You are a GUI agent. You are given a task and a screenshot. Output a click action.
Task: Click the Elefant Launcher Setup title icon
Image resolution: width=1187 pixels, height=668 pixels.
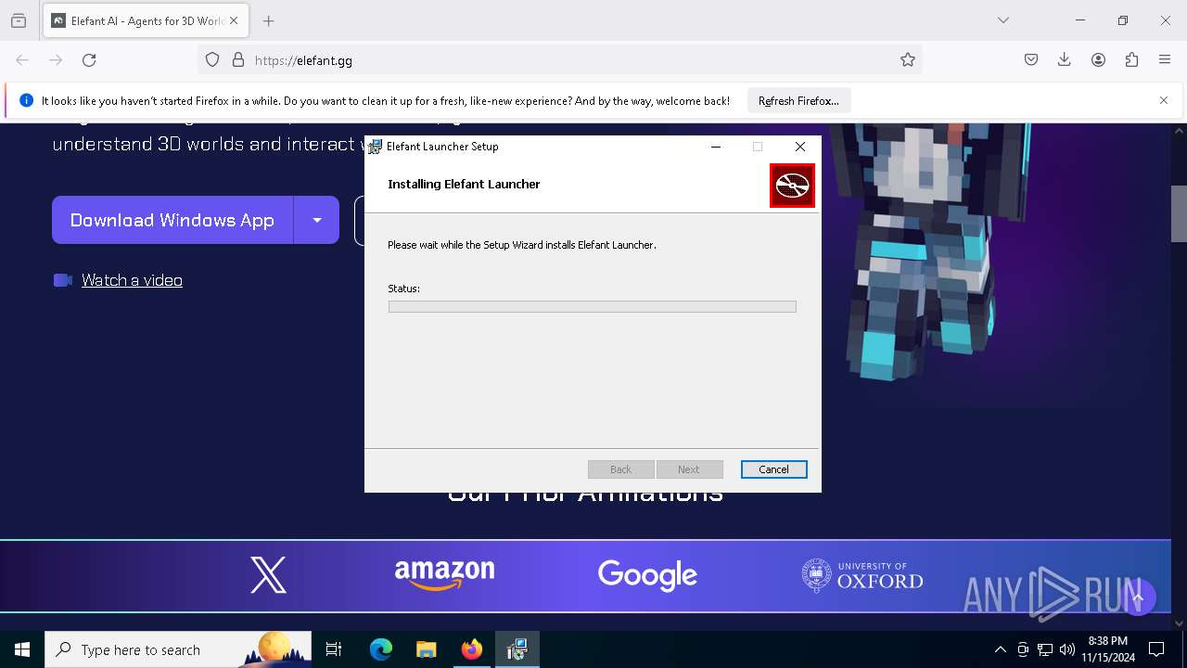[x=375, y=147]
